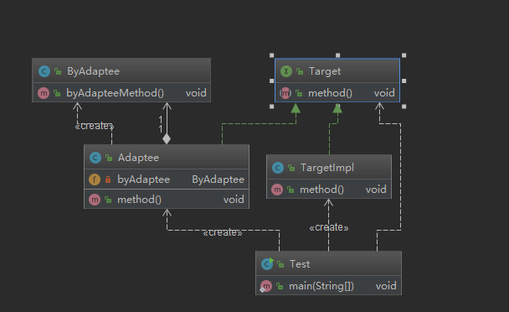Click the bottom-left selection handle of Target
The height and width of the screenshot is (312, 509).
272,107
